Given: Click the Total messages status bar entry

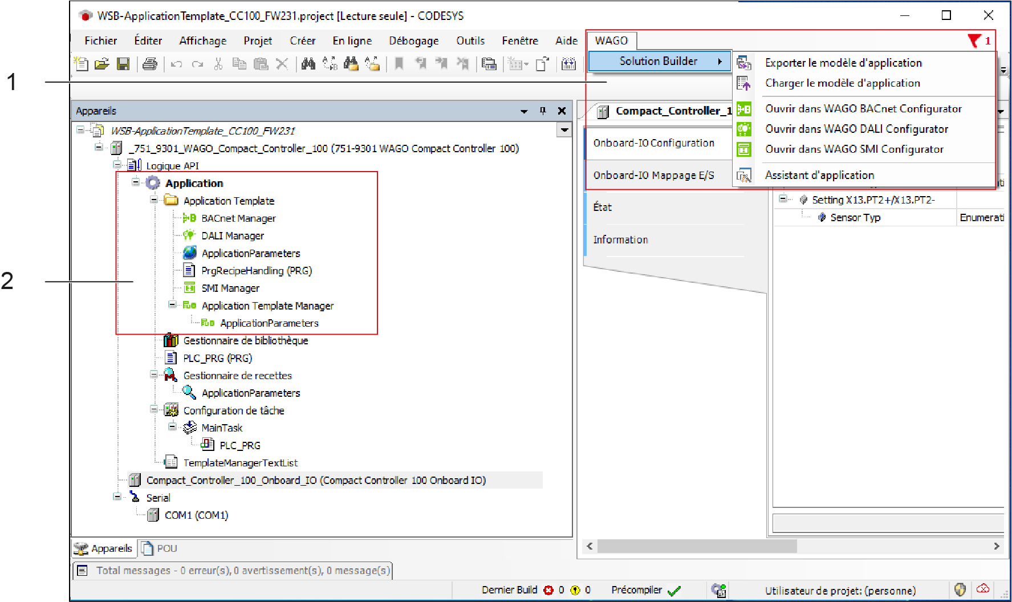Looking at the screenshot, I should pyautogui.click(x=233, y=571).
